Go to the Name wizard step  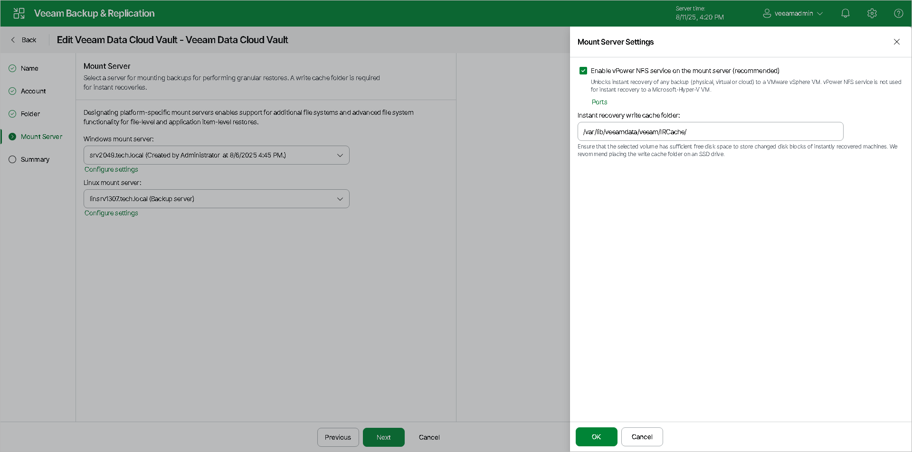click(29, 68)
